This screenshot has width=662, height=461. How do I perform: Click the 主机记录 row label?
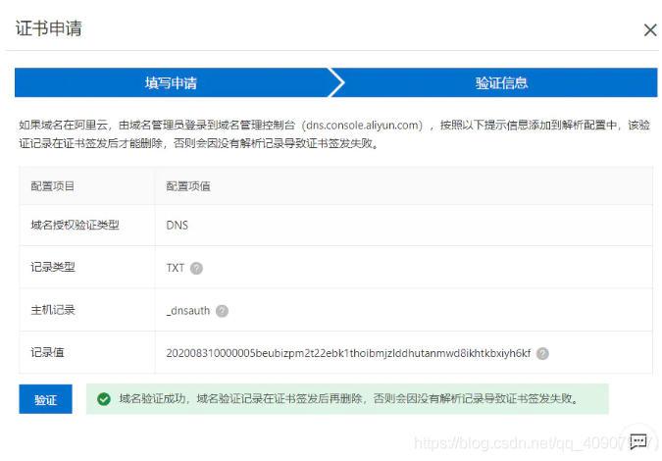(53, 310)
